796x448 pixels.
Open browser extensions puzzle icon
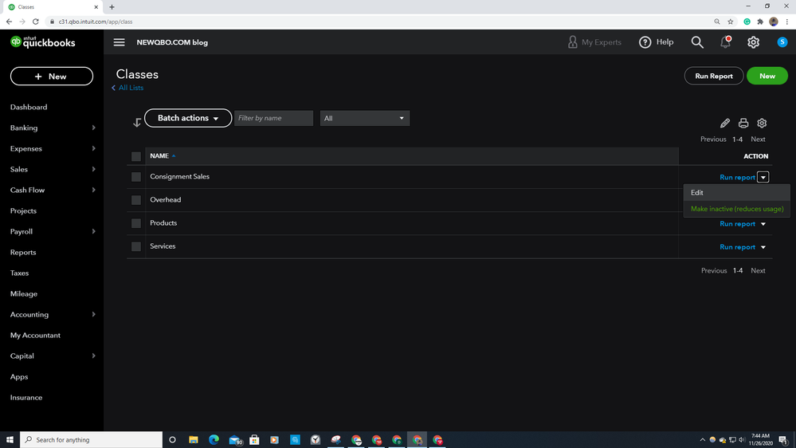[x=760, y=22]
